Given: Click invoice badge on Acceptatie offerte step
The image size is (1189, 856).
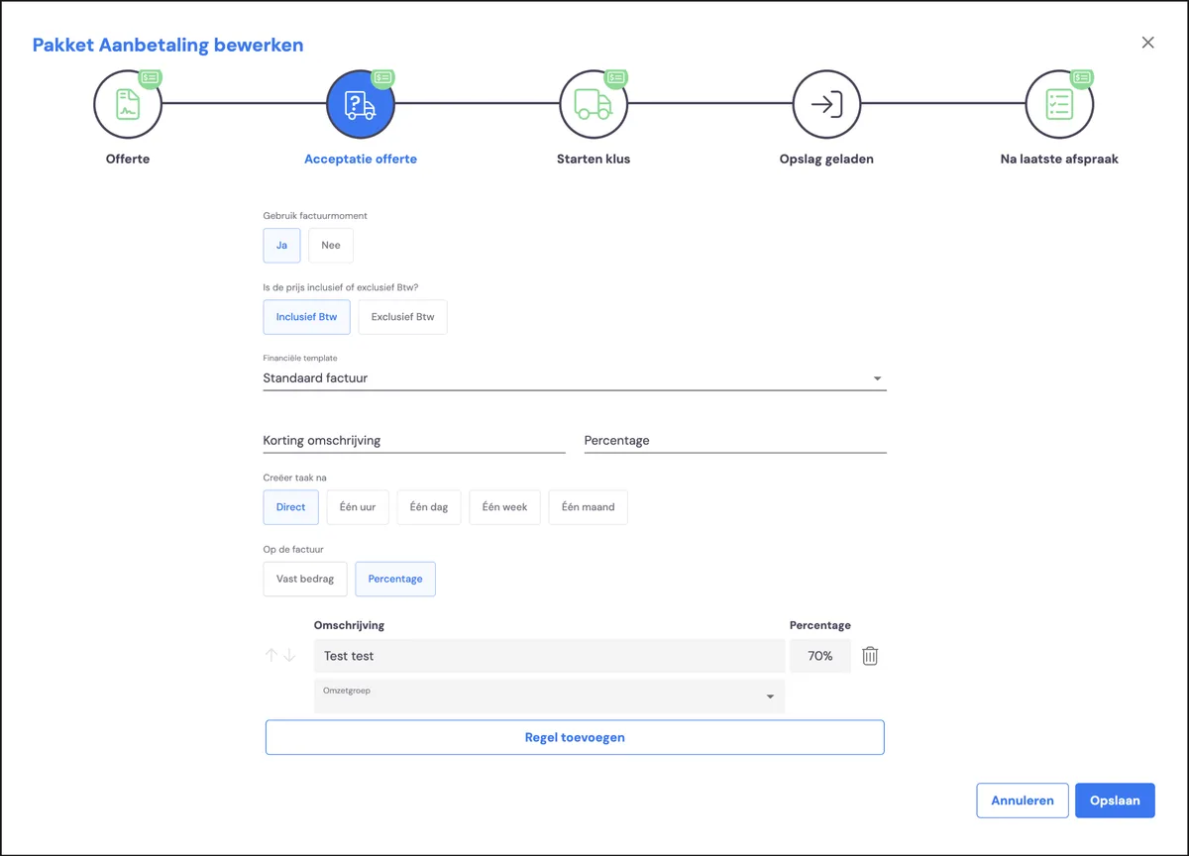Looking at the screenshot, I should click(x=383, y=77).
